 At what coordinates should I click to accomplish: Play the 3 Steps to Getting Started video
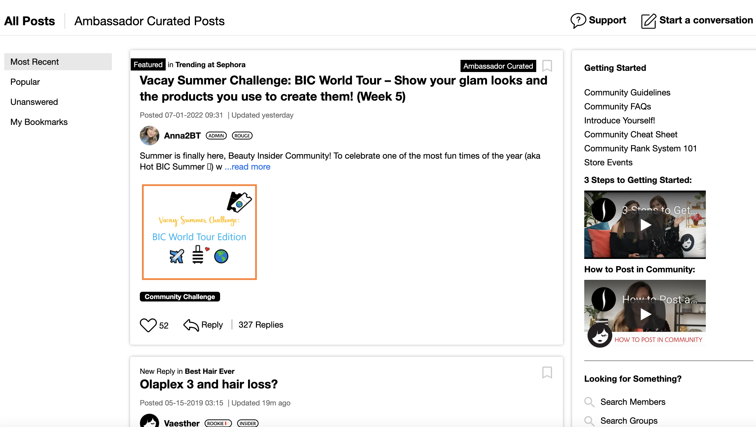tap(645, 225)
